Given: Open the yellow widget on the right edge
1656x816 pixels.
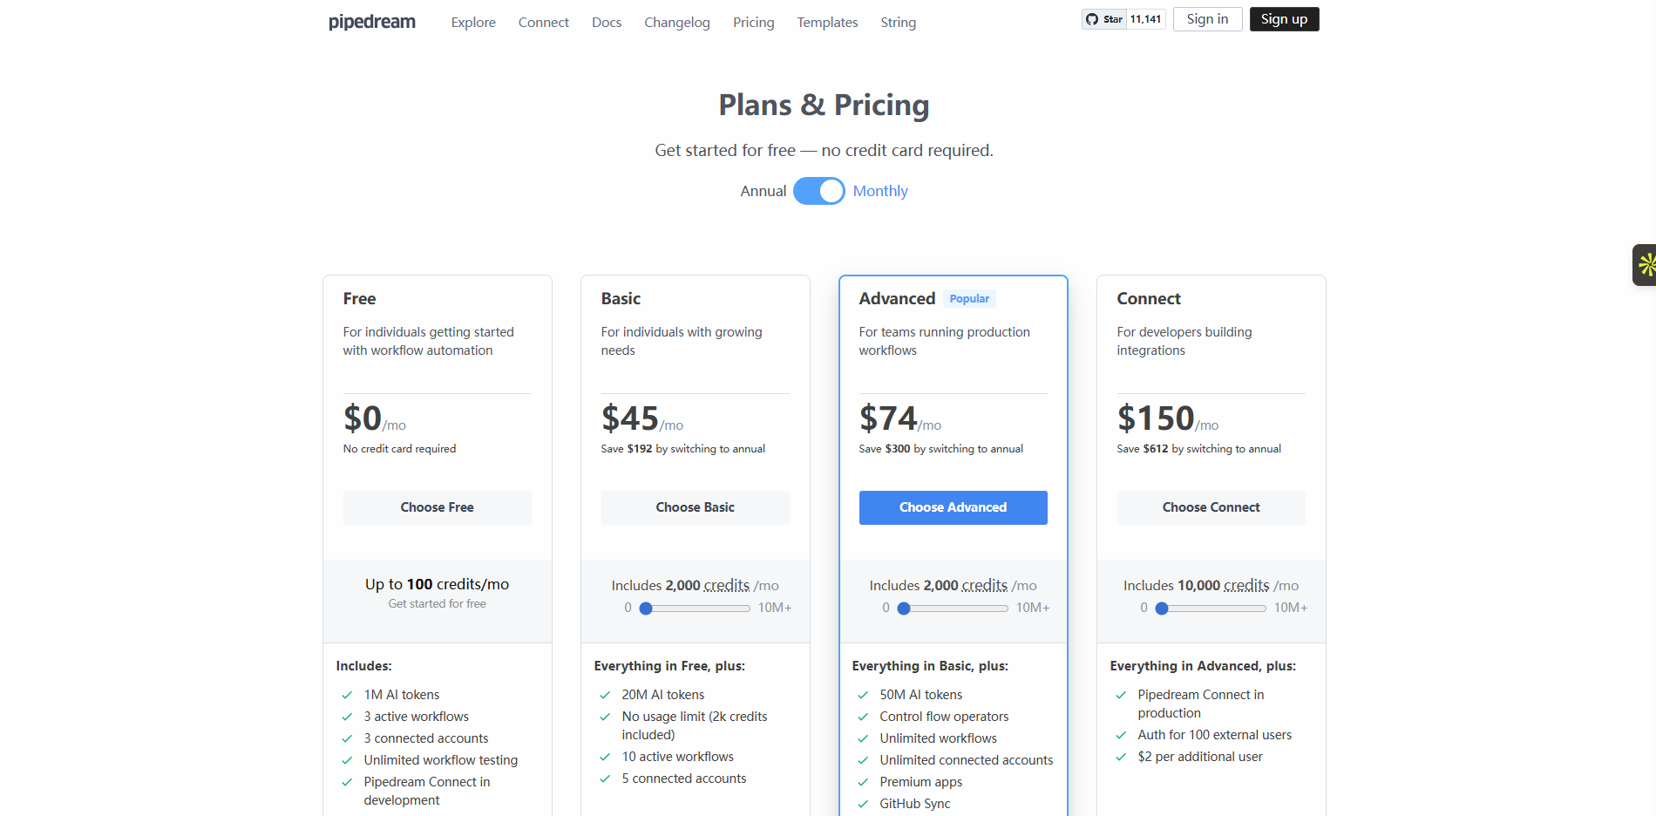Looking at the screenshot, I should pos(1647,264).
